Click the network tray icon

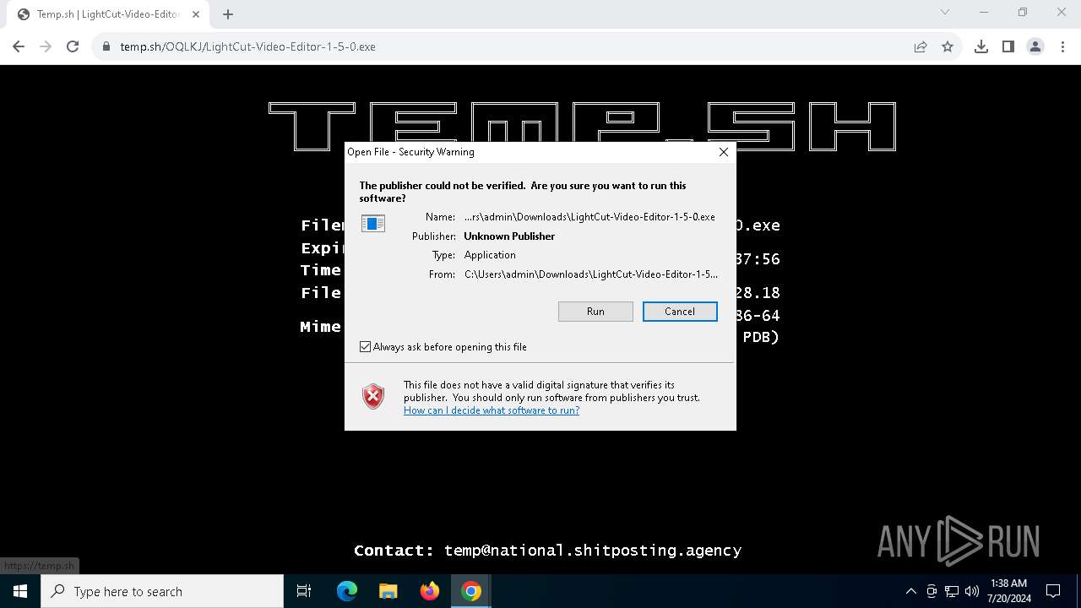[952, 591]
